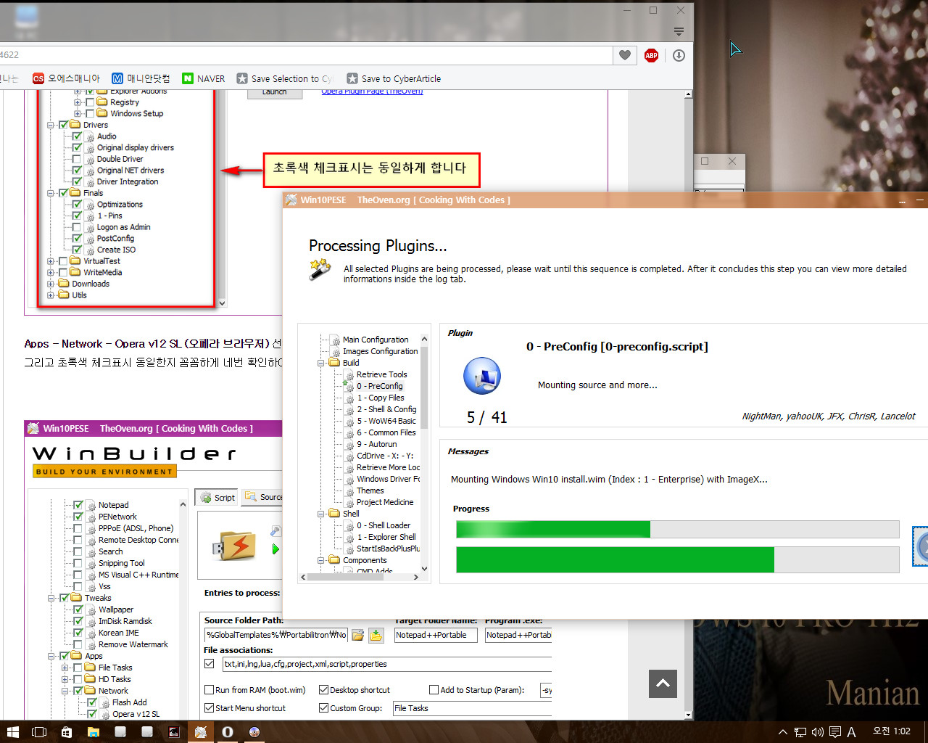Screen dimensions: 928x743
Task: Toggle the Double Driver checkbox
Action: tap(77, 159)
